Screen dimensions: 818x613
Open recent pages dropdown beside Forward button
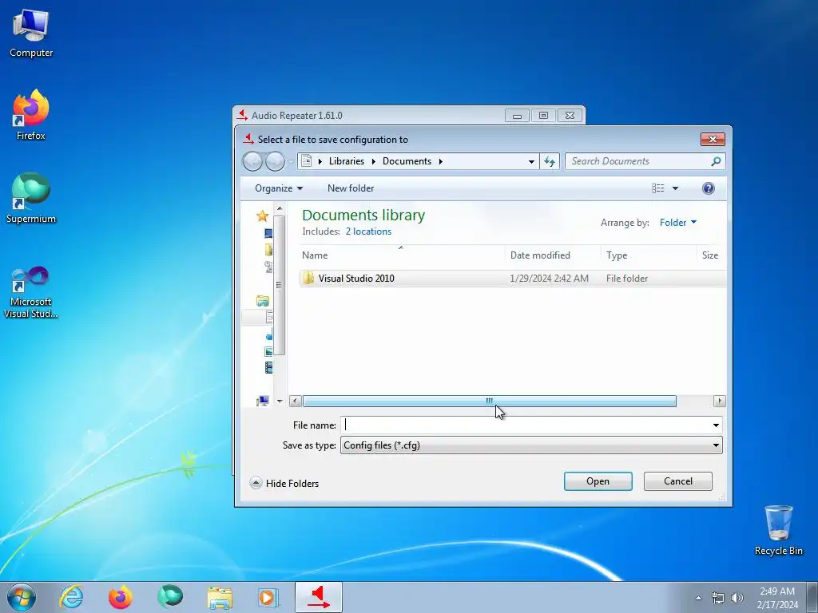[x=291, y=161]
